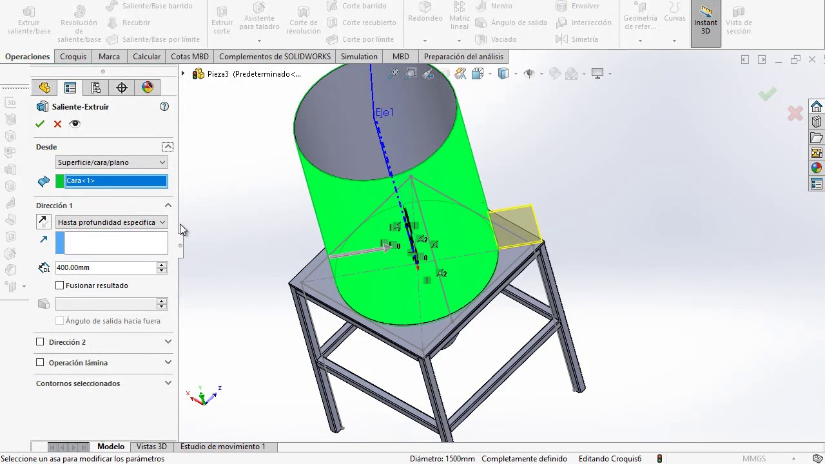The width and height of the screenshot is (825, 464).
Task: Open the Complementos de SOLIDWORKS tab
Action: tap(275, 57)
